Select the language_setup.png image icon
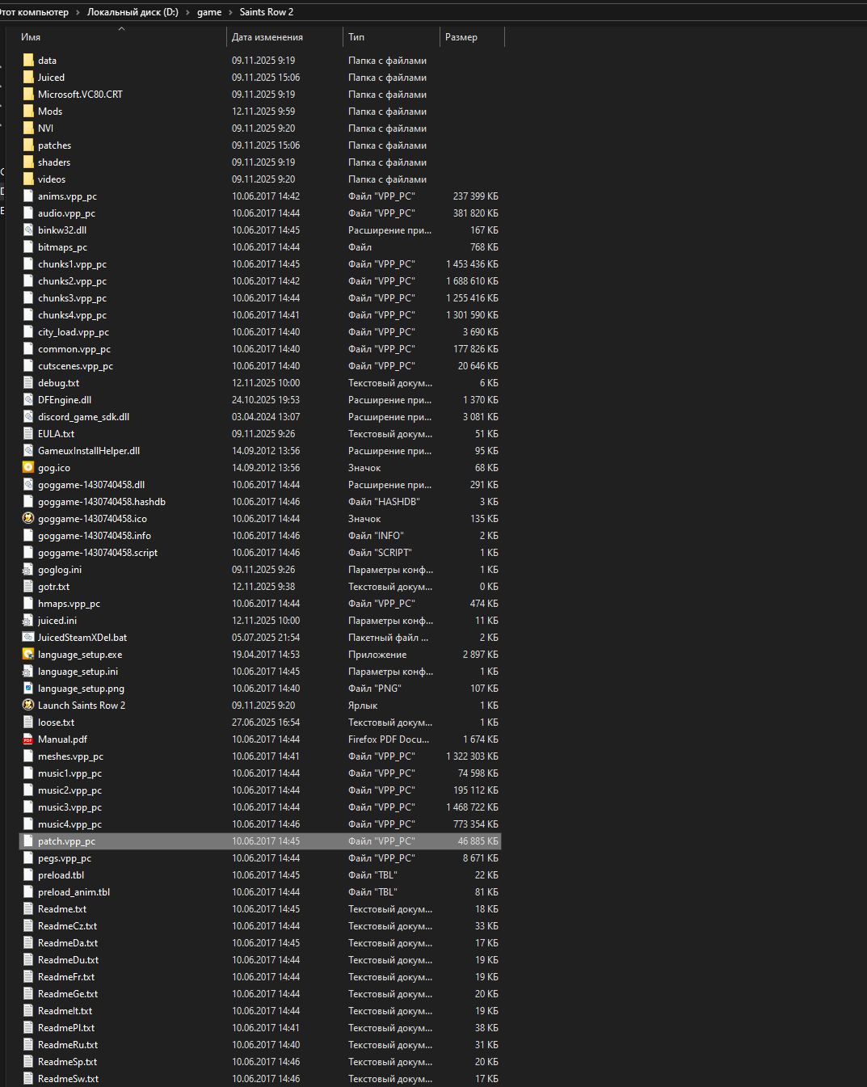This screenshot has height=1087, width=867. pyautogui.click(x=28, y=689)
